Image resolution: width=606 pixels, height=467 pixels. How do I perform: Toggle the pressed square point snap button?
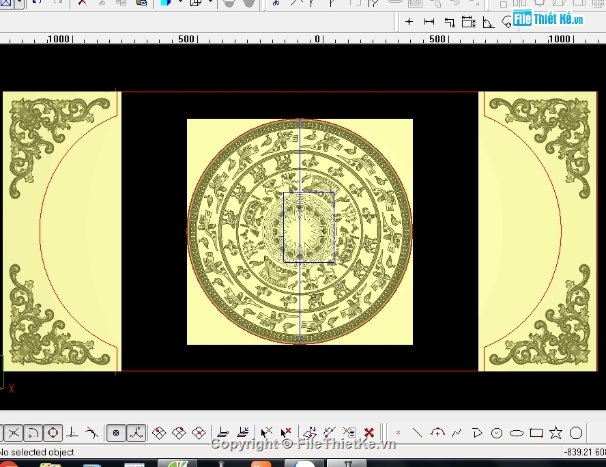click(x=116, y=433)
